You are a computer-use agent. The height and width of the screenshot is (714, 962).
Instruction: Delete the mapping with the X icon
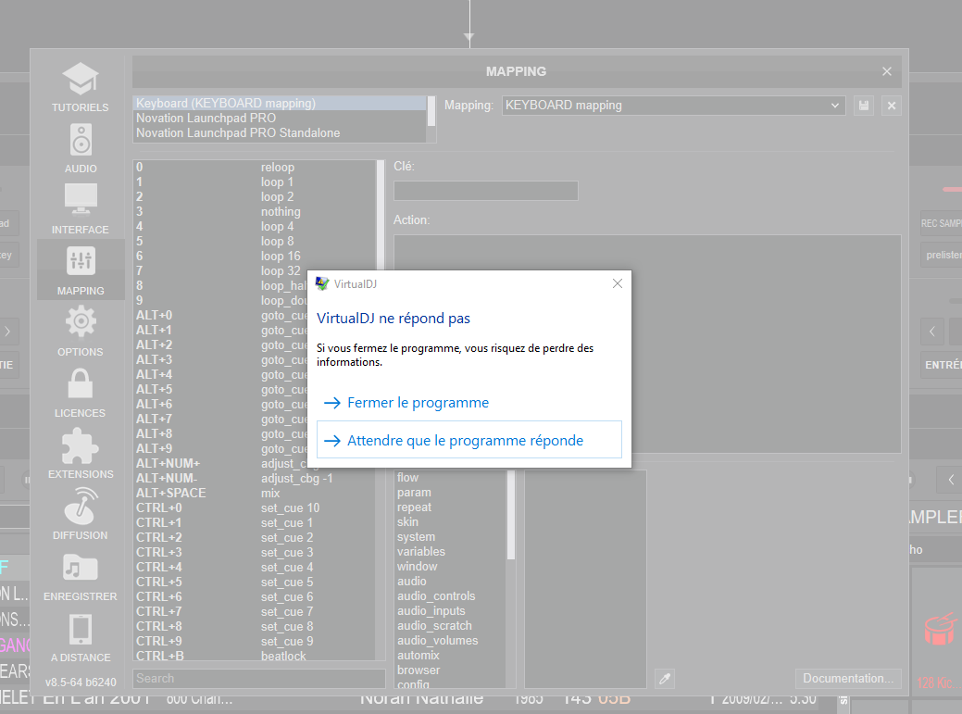(x=892, y=106)
